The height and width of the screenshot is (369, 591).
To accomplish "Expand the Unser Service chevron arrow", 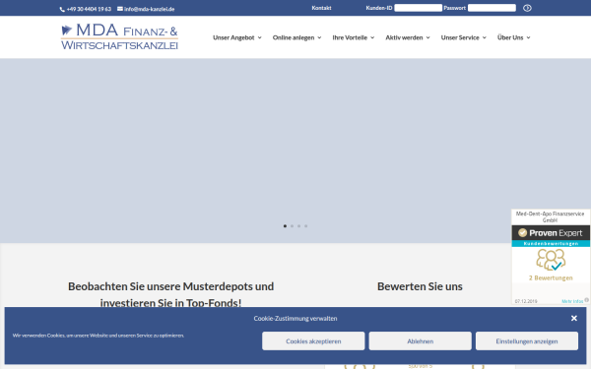I will tap(485, 37).
